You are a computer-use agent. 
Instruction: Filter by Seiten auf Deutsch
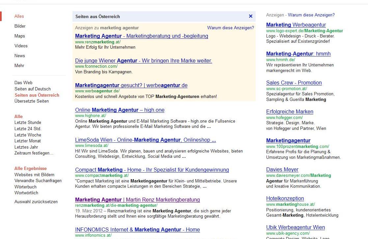33,89
